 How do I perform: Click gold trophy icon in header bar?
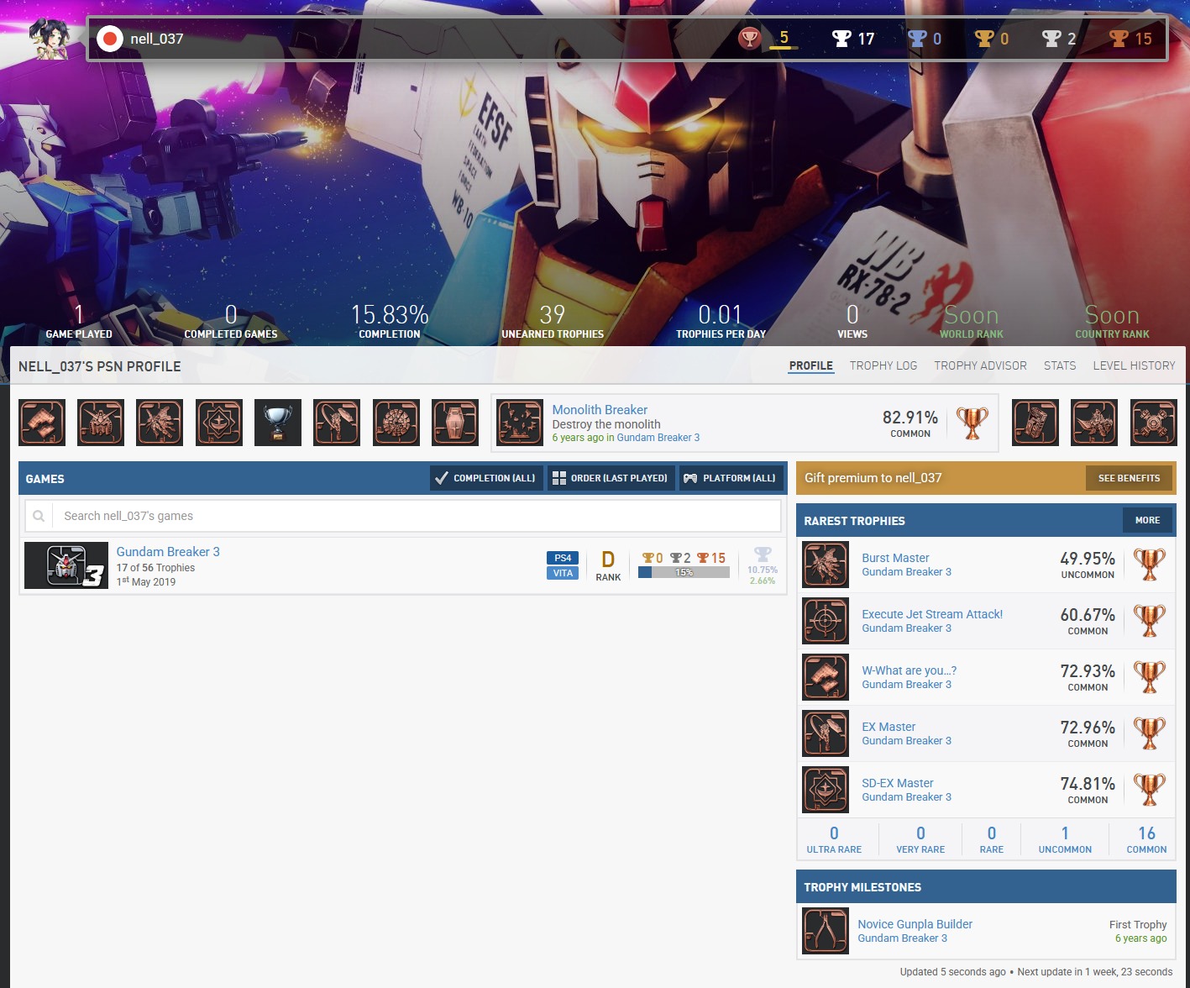984,39
